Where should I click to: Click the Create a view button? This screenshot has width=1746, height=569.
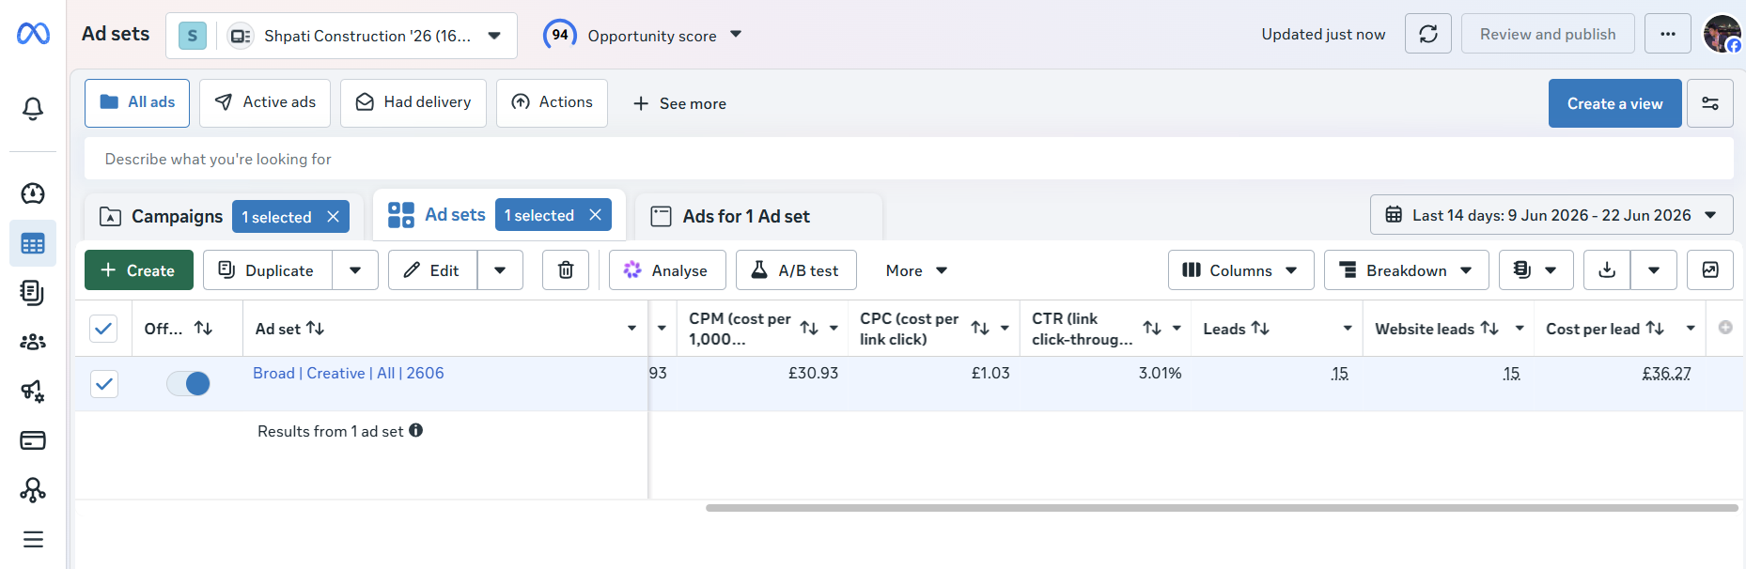pos(1614,103)
